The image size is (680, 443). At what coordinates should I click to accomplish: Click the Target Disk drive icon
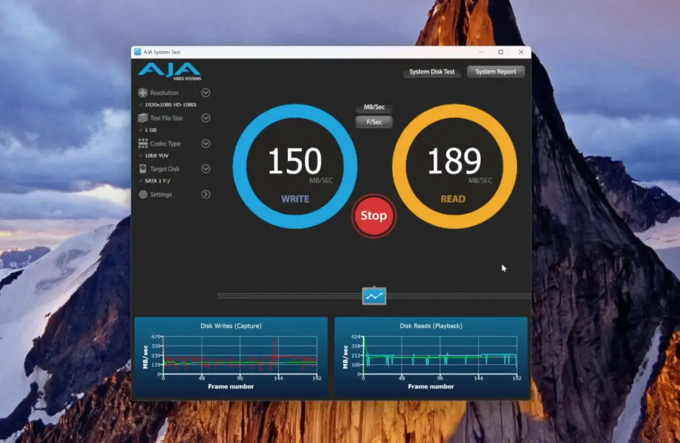[x=143, y=169]
